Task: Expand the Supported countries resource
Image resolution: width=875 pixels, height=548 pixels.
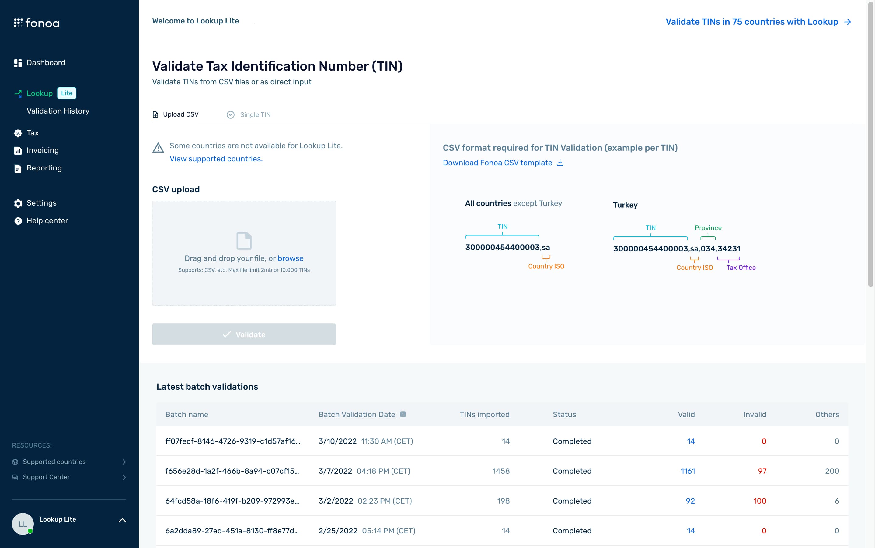Action: [x=124, y=462]
